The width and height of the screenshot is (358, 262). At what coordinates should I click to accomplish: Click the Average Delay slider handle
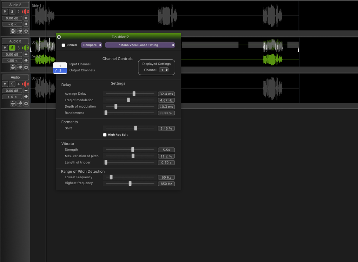click(134, 94)
